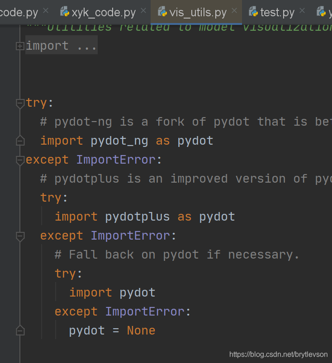Viewport: 332px width, 363px height.
Task: Collapse fold at pydot = None line
Action: point(20,330)
